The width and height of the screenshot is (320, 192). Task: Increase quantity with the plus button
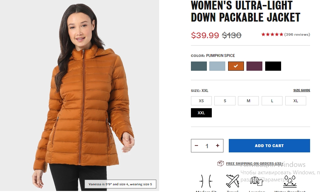tap(217, 146)
